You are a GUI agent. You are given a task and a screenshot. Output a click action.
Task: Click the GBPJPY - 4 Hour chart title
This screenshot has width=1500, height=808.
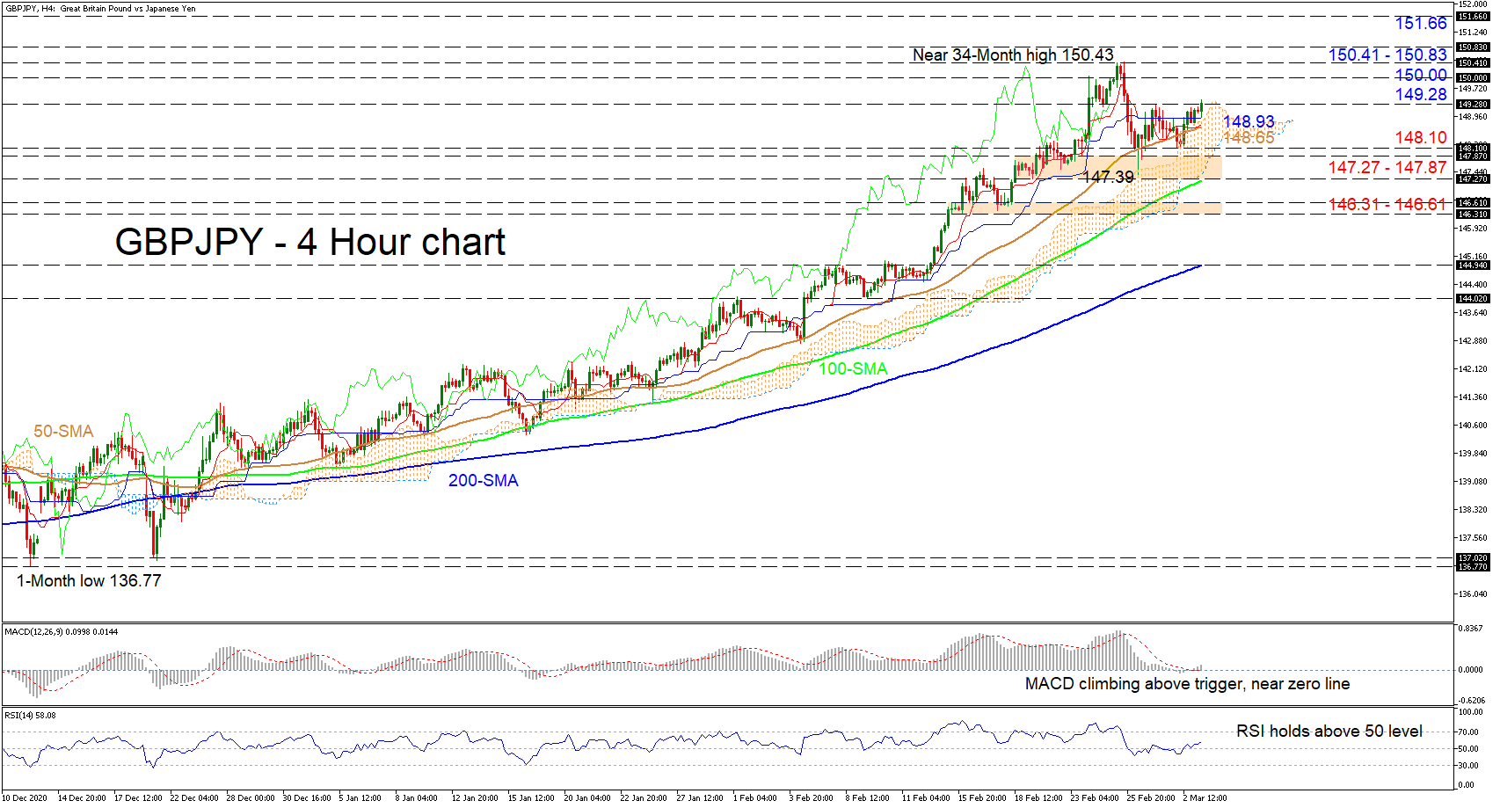click(x=309, y=242)
